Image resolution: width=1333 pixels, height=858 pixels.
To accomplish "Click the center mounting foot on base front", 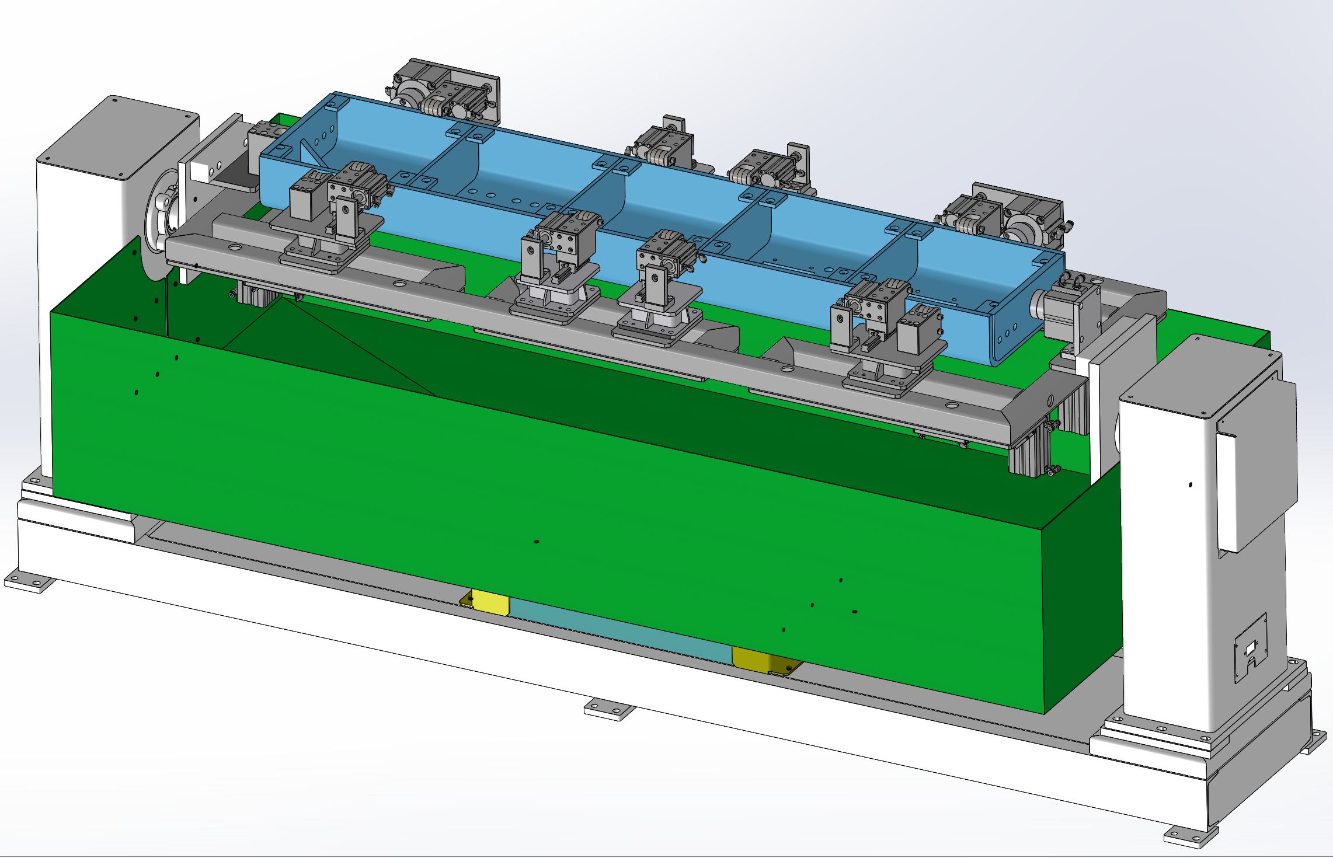I will pyautogui.click(x=610, y=709).
